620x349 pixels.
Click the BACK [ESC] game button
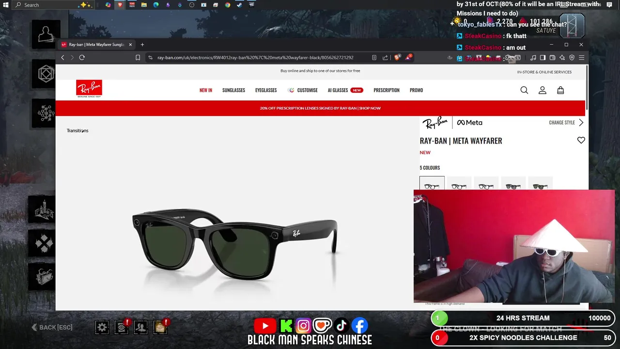point(52,327)
